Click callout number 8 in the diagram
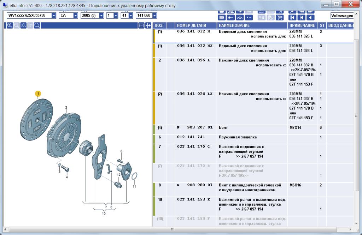 (122, 151)
